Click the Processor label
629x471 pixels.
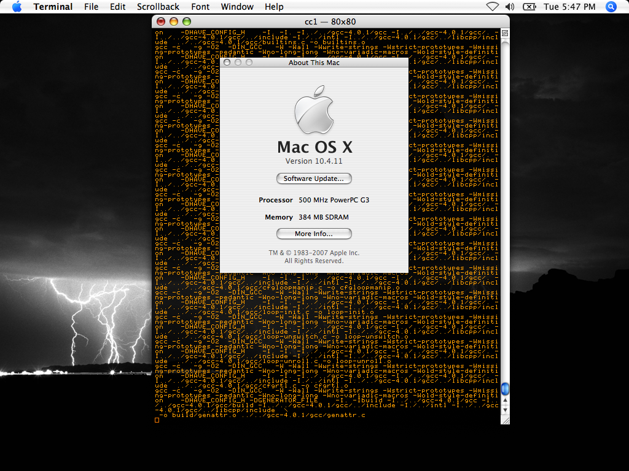[276, 200]
